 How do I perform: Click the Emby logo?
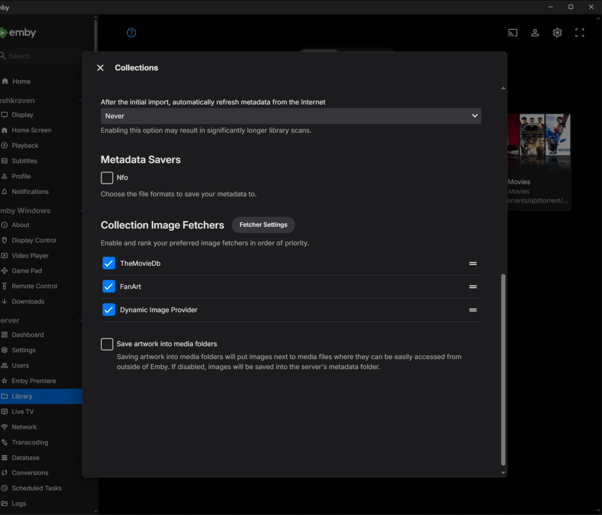[18, 33]
